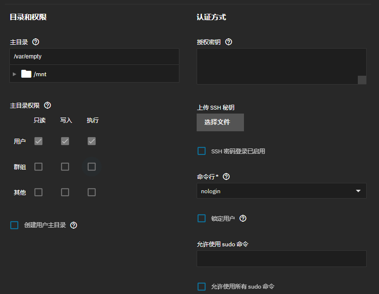Check 群组 只读 permission box

38,167
